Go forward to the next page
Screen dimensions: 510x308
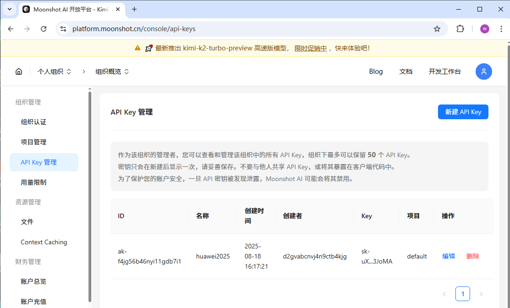coord(27,29)
